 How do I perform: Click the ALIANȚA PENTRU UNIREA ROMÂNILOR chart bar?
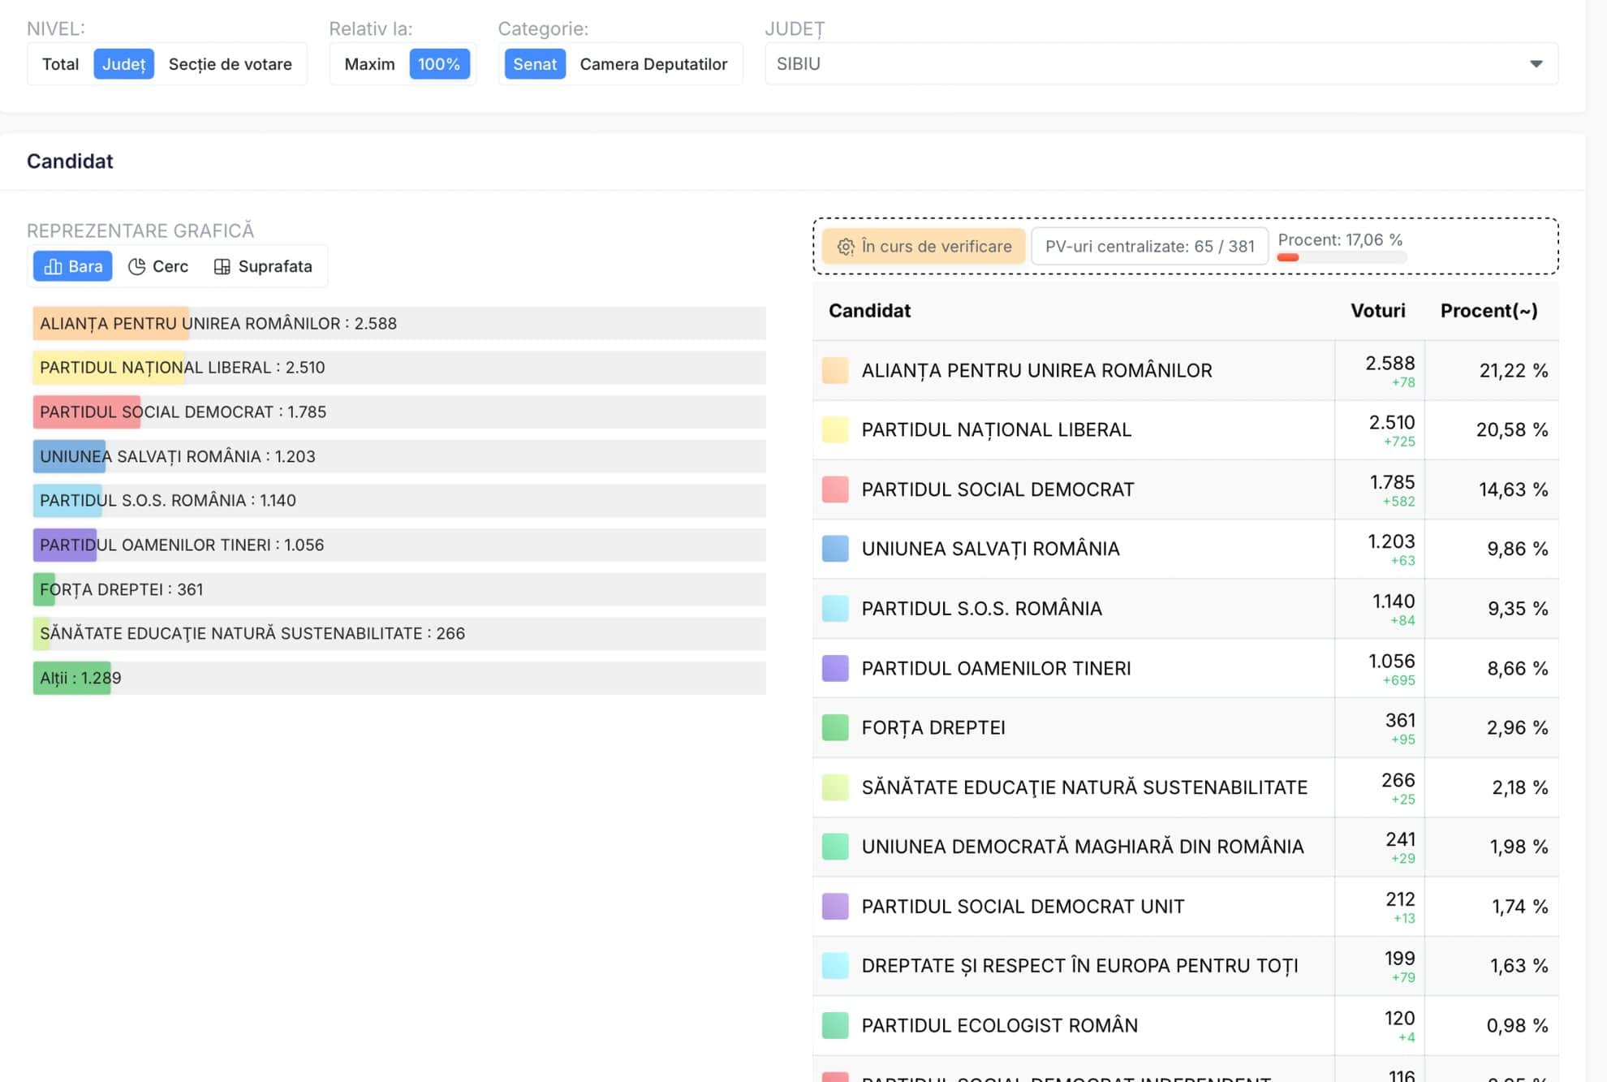coord(399,323)
